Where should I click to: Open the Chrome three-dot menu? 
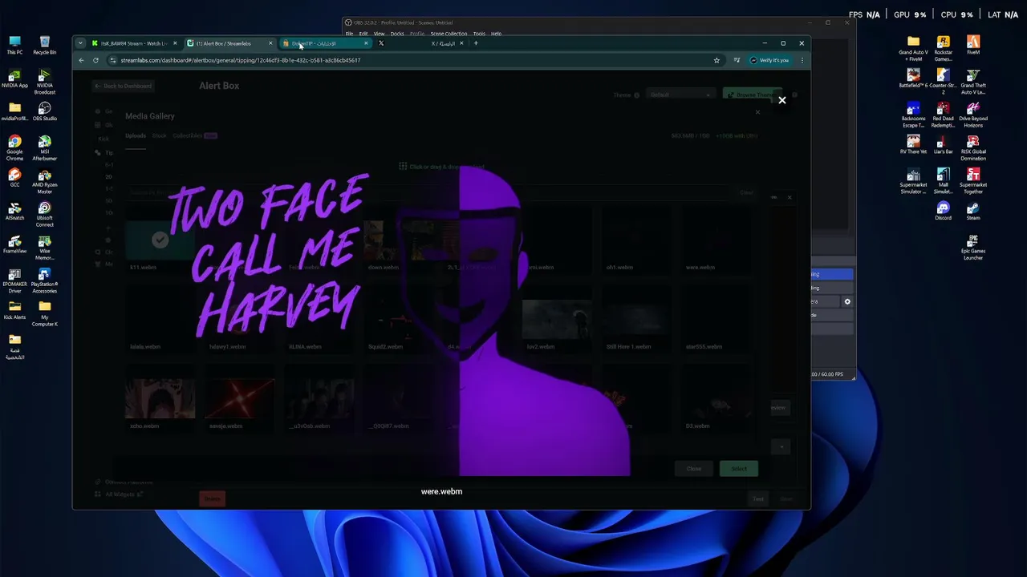[802, 60]
